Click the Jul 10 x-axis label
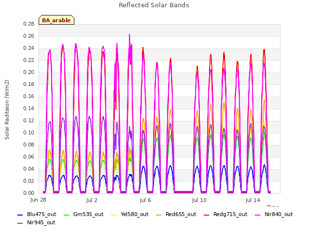The height and width of the screenshot is (232, 309). [x=199, y=200]
